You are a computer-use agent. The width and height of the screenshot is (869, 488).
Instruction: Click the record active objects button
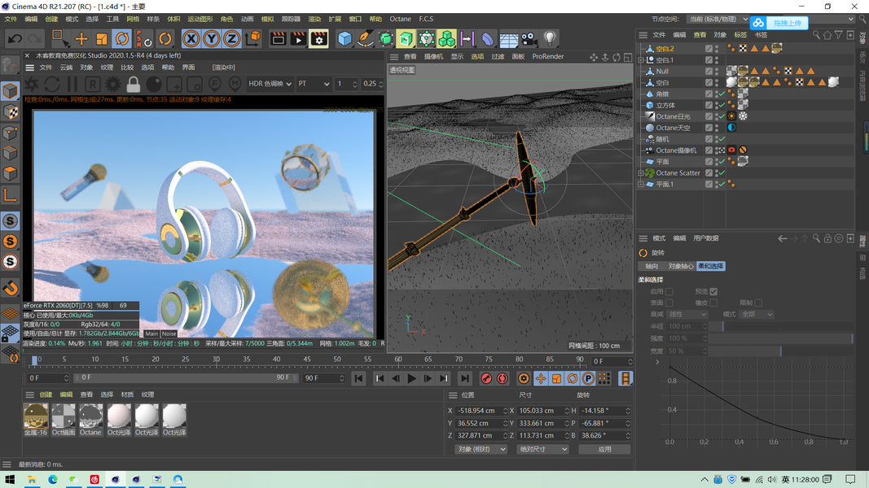486,378
